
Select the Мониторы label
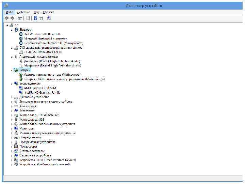27,128
